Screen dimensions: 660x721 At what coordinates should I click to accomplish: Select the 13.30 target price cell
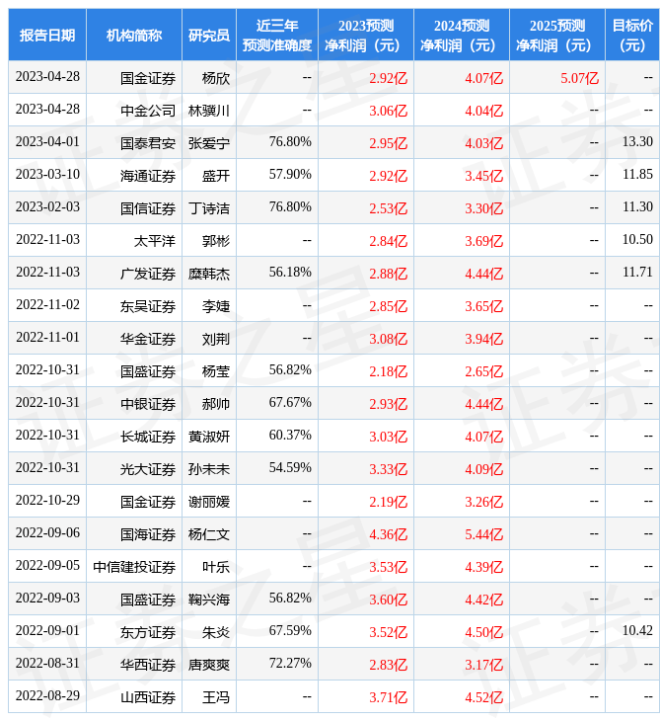[637, 142]
